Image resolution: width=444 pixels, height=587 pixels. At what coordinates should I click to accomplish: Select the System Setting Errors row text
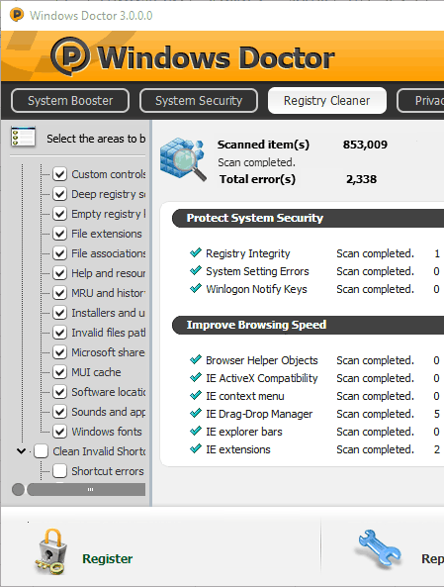[x=257, y=271]
